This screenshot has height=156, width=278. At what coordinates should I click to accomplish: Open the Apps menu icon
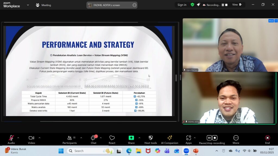click(x=188, y=138)
